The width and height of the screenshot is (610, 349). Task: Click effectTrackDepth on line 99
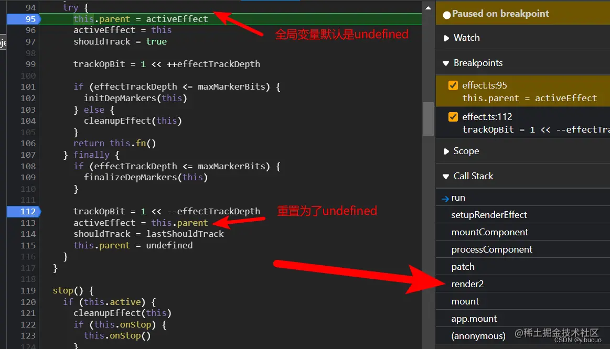pos(218,64)
